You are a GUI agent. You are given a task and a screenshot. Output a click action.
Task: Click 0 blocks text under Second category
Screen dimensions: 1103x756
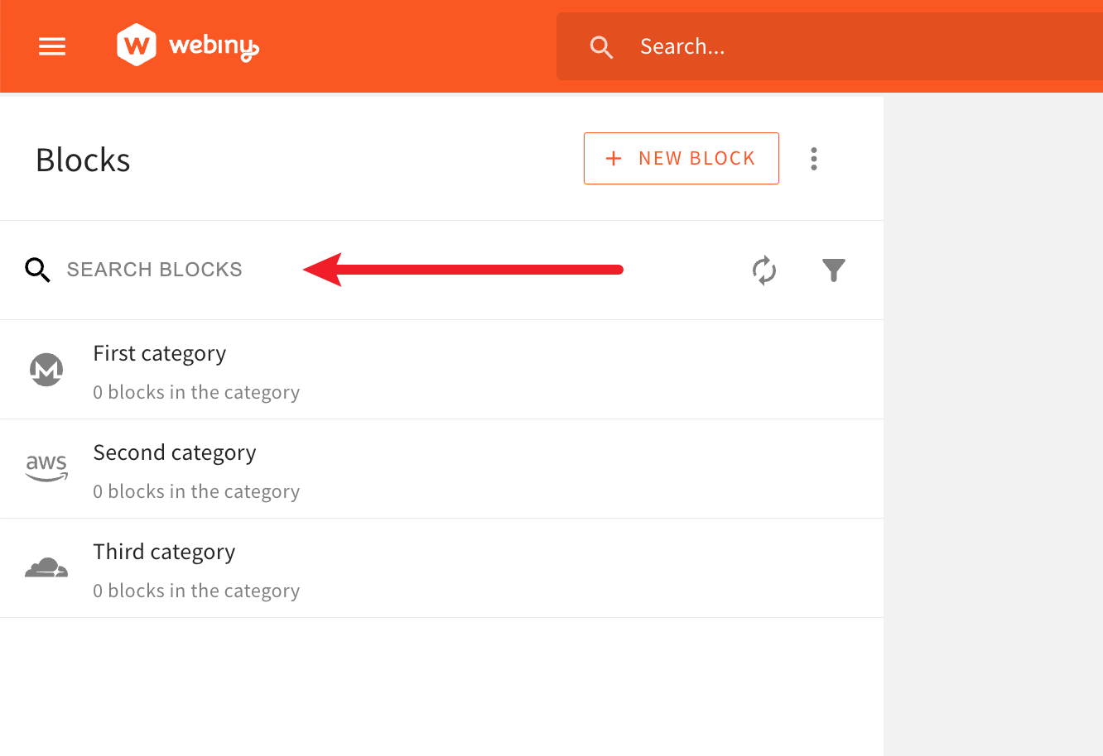tap(196, 490)
